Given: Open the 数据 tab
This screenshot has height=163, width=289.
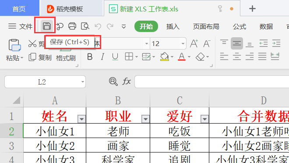Looking at the screenshot, I should tap(266, 27).
